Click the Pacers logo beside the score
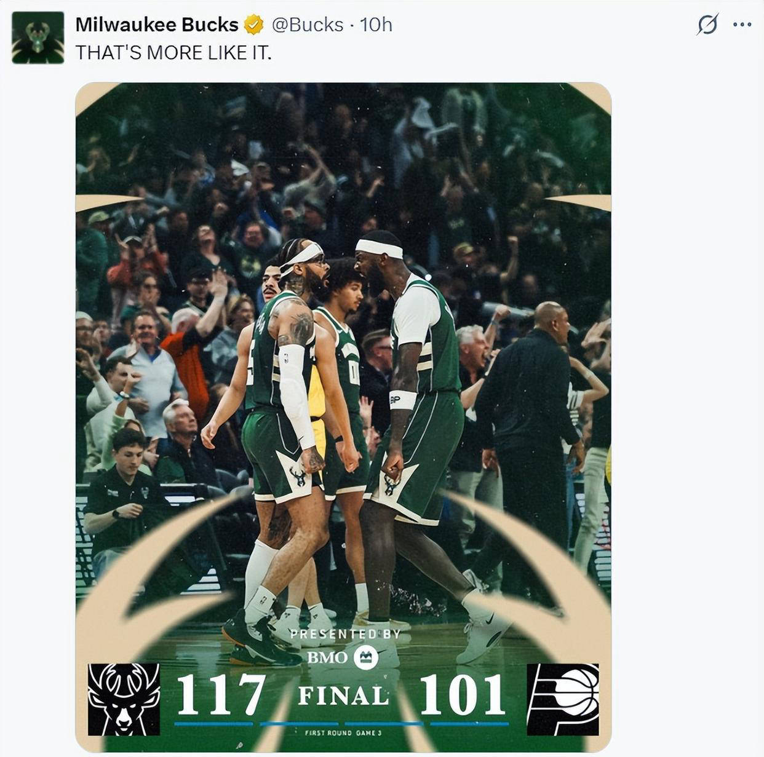The width and height of the screenshot is (764, 757). tap(563, 699)
